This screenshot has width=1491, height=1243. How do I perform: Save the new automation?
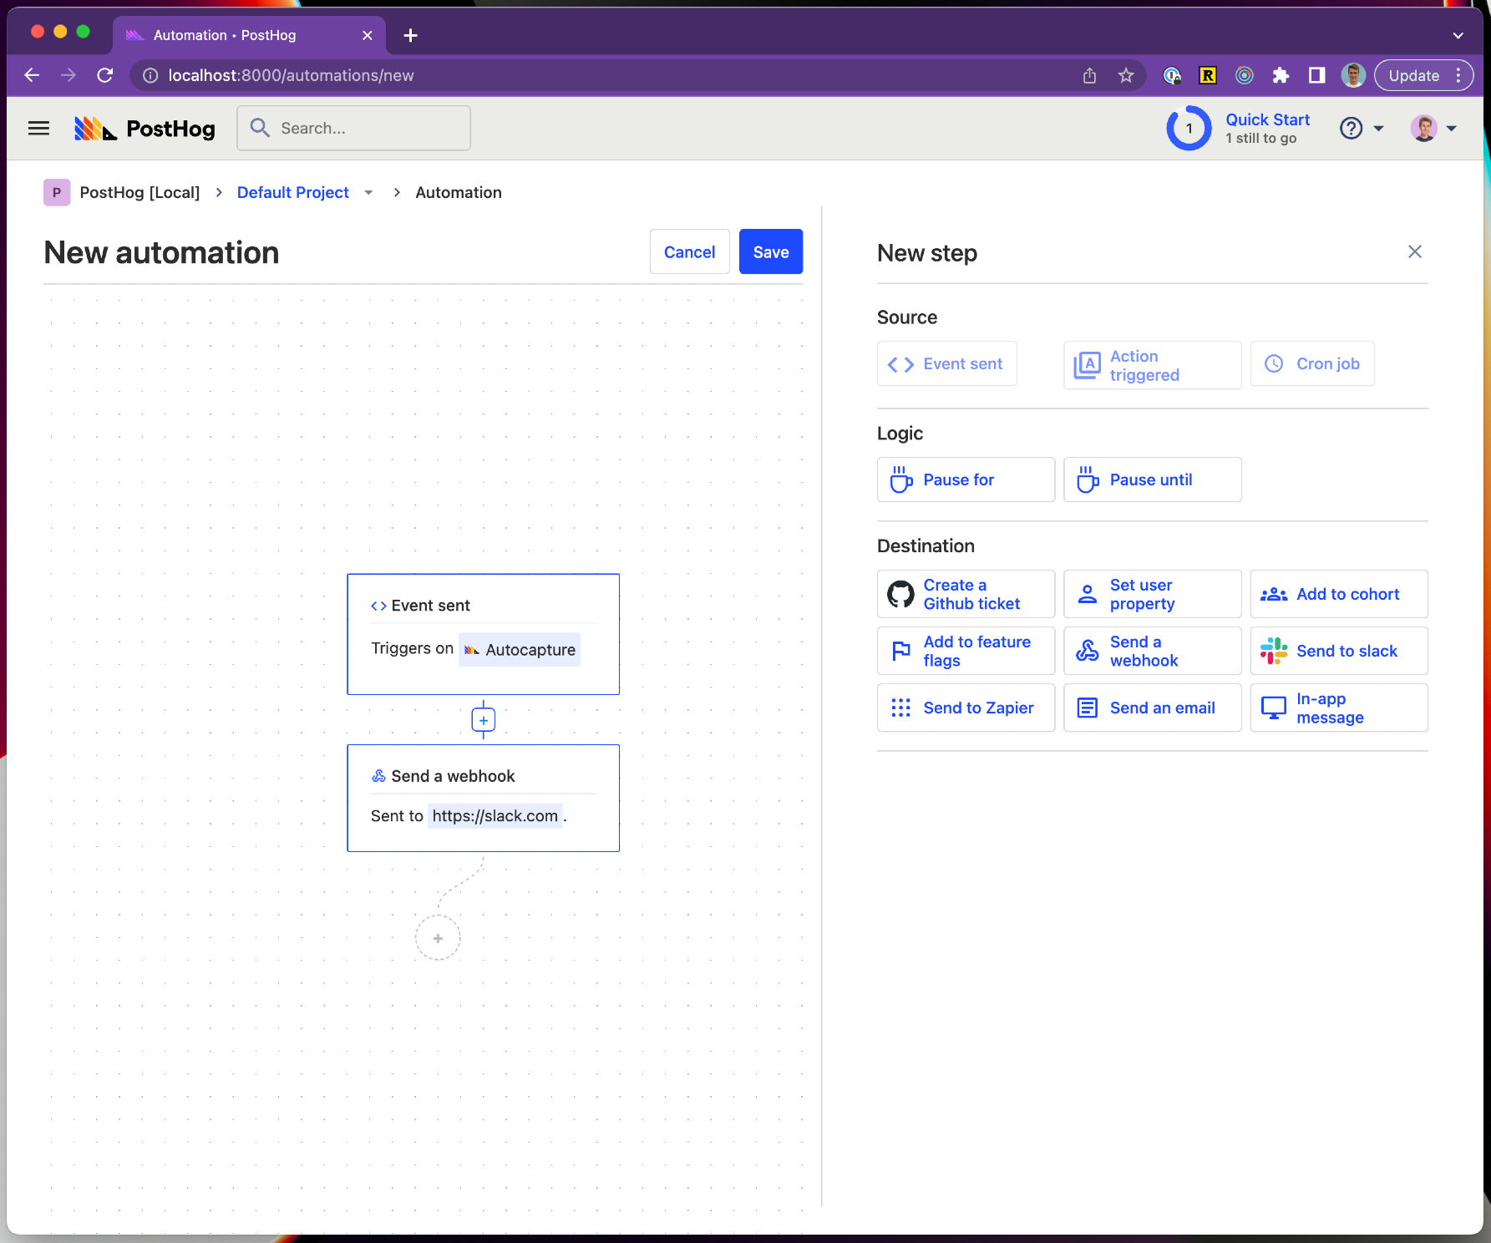click(x=770, y=251)
